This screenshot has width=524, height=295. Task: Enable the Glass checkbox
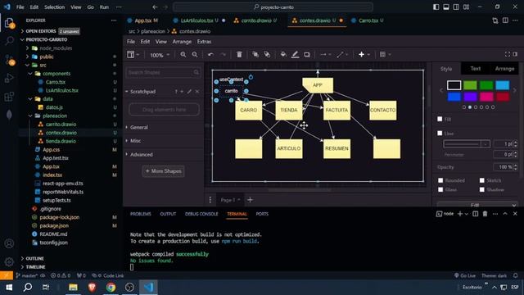440,189
